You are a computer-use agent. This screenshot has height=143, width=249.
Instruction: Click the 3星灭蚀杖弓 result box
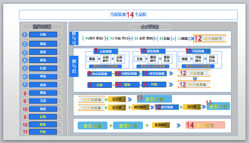209,39
